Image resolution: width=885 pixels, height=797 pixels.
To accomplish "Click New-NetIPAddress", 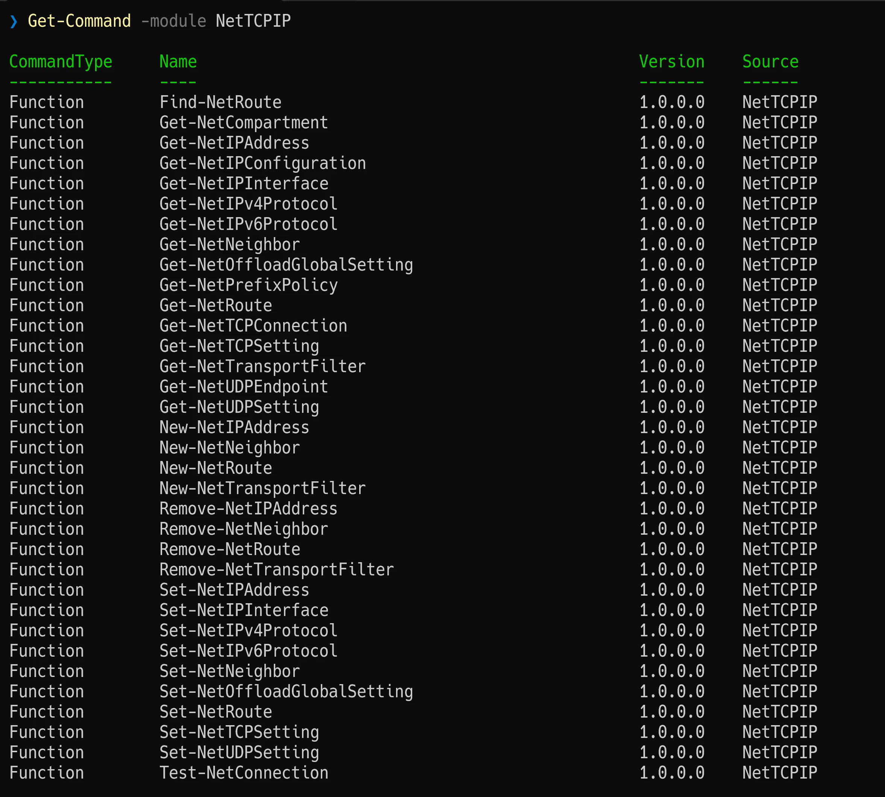I will coord(235,427).
